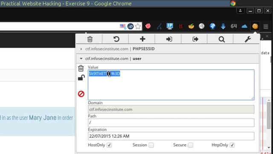Open EditThisCookie options wrench icon
Screen dimensions: 273x154
pyautogui.click(x=247, y=39)
